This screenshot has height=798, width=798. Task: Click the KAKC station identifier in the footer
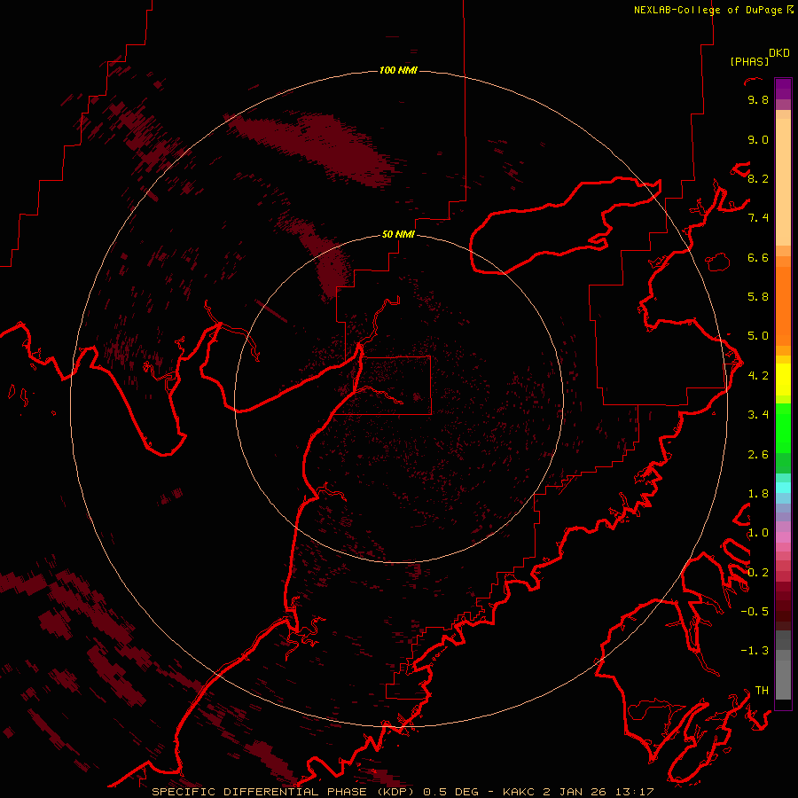(x=519, y=792)
